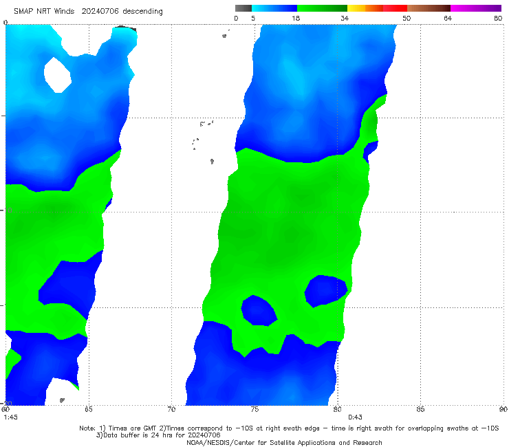Click the blue oval patch near 79E in the right swath
Viewport: 509px width, 447px height.
325,290
